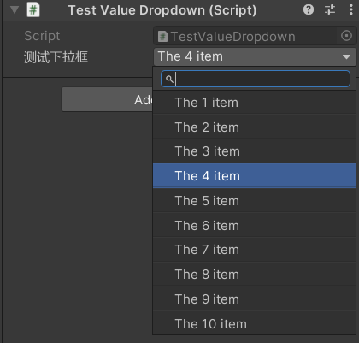Select 'The 2 item' from list
This screenshot has height=343, width=359.
click(254, 127)
